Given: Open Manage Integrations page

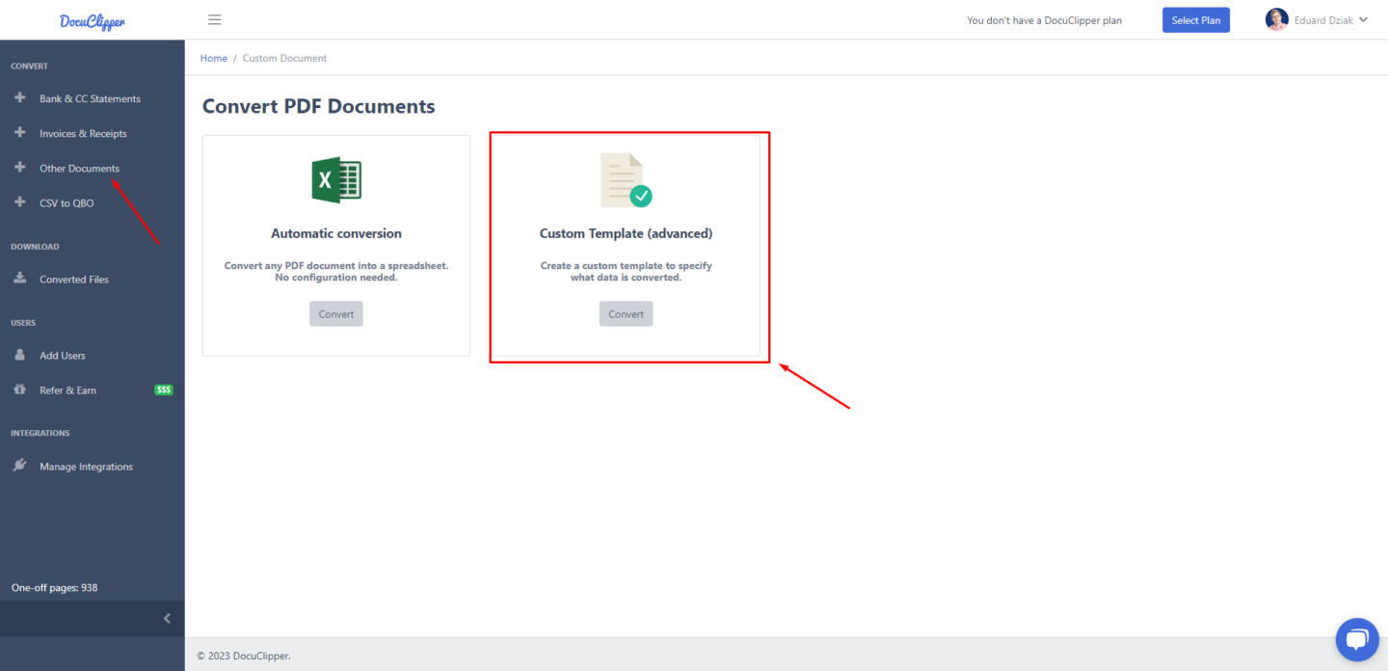Looking at the screenshot, I should point(86,466).
